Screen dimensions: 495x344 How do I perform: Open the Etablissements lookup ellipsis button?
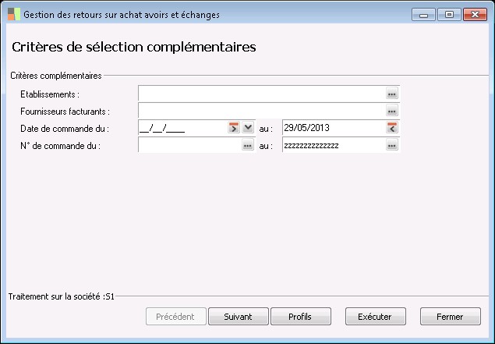tap(392, 94)
